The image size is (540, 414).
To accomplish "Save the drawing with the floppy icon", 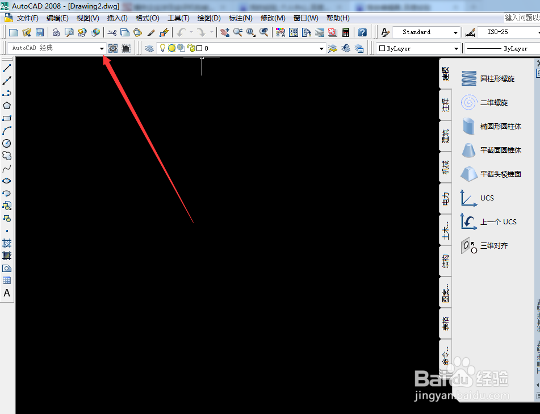I will point(40,32).
